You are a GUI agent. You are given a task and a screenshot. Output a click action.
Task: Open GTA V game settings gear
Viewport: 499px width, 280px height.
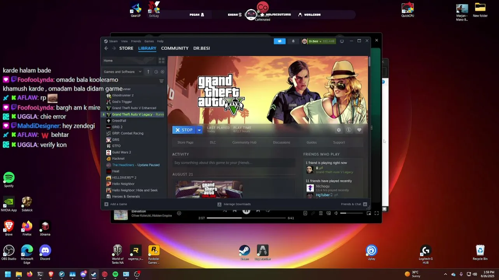point(339,130)
